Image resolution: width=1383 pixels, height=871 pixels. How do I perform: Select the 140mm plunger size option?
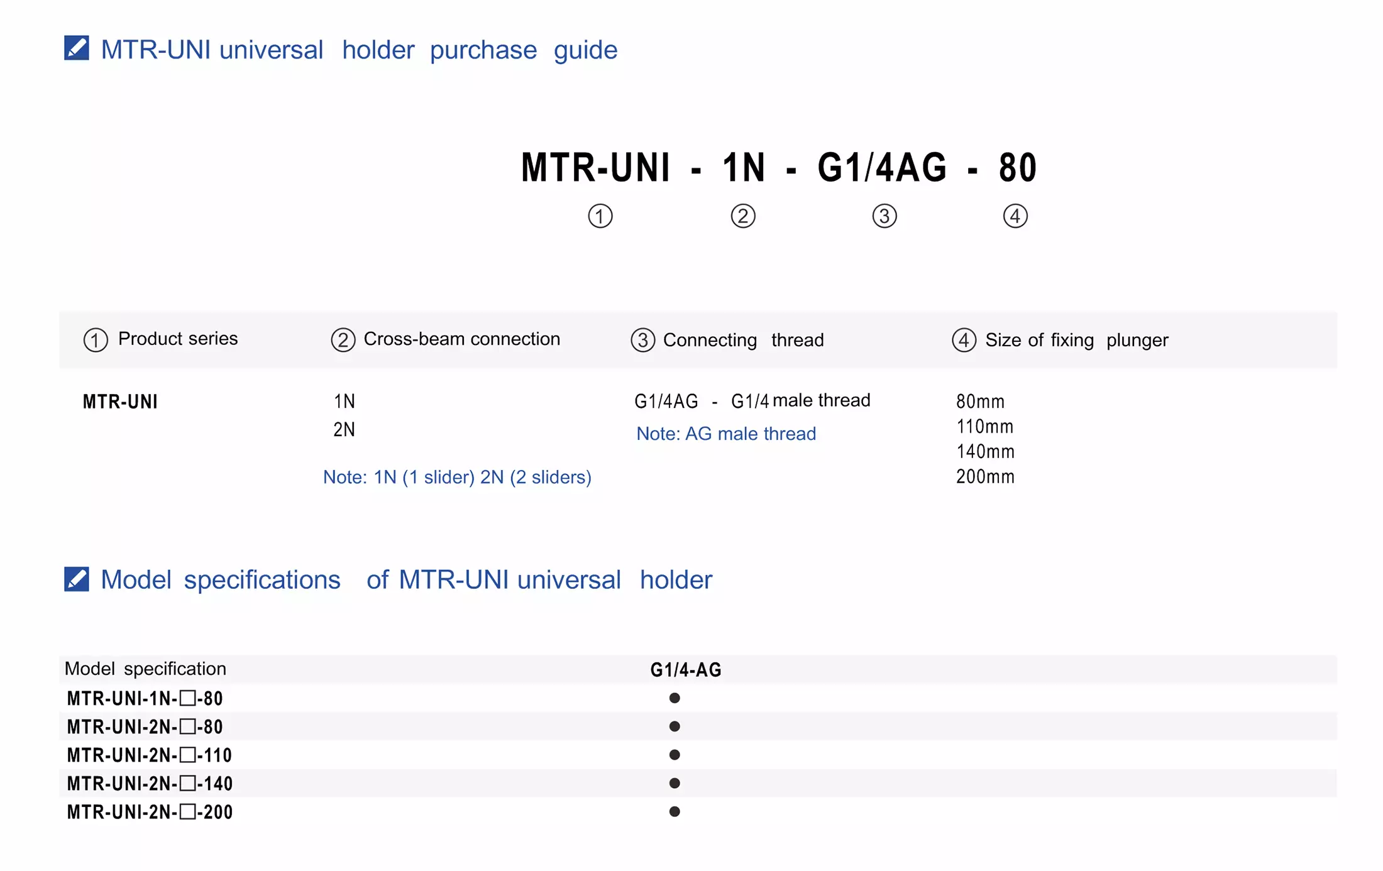[984, 452]
